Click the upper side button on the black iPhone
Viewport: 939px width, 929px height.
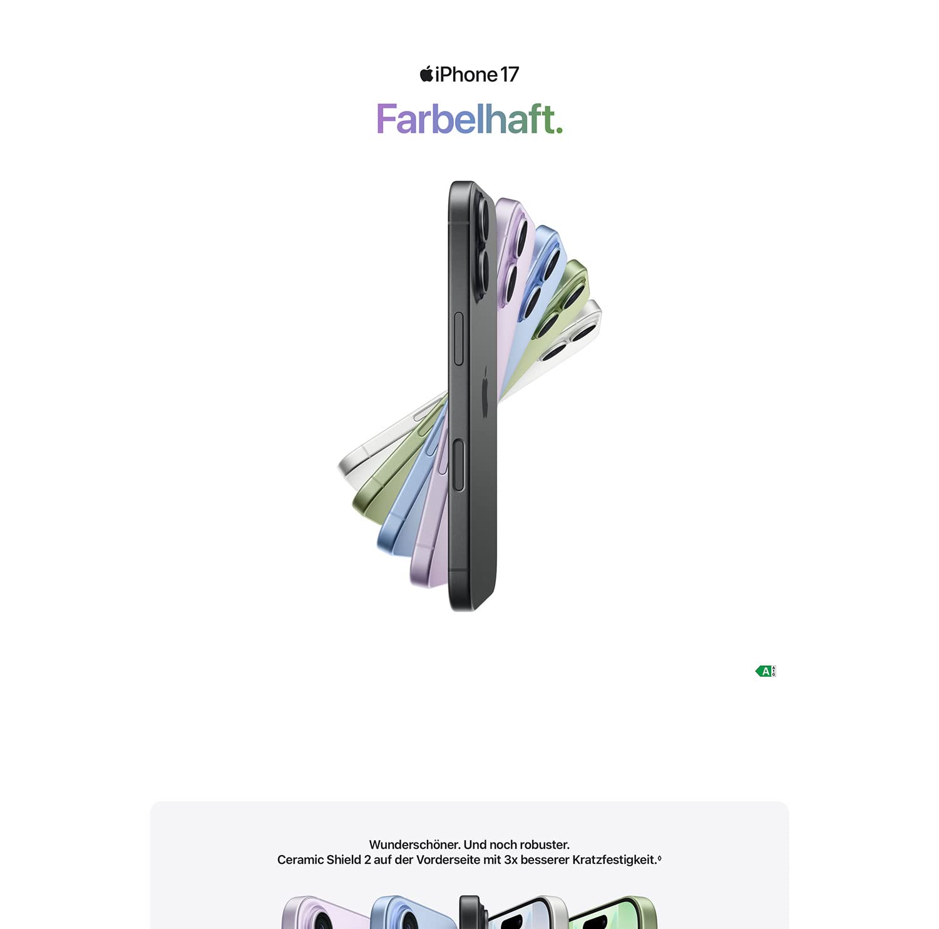coord(458,338)
